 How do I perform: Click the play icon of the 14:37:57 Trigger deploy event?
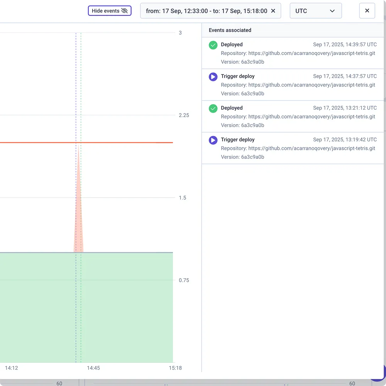[213, 77]
